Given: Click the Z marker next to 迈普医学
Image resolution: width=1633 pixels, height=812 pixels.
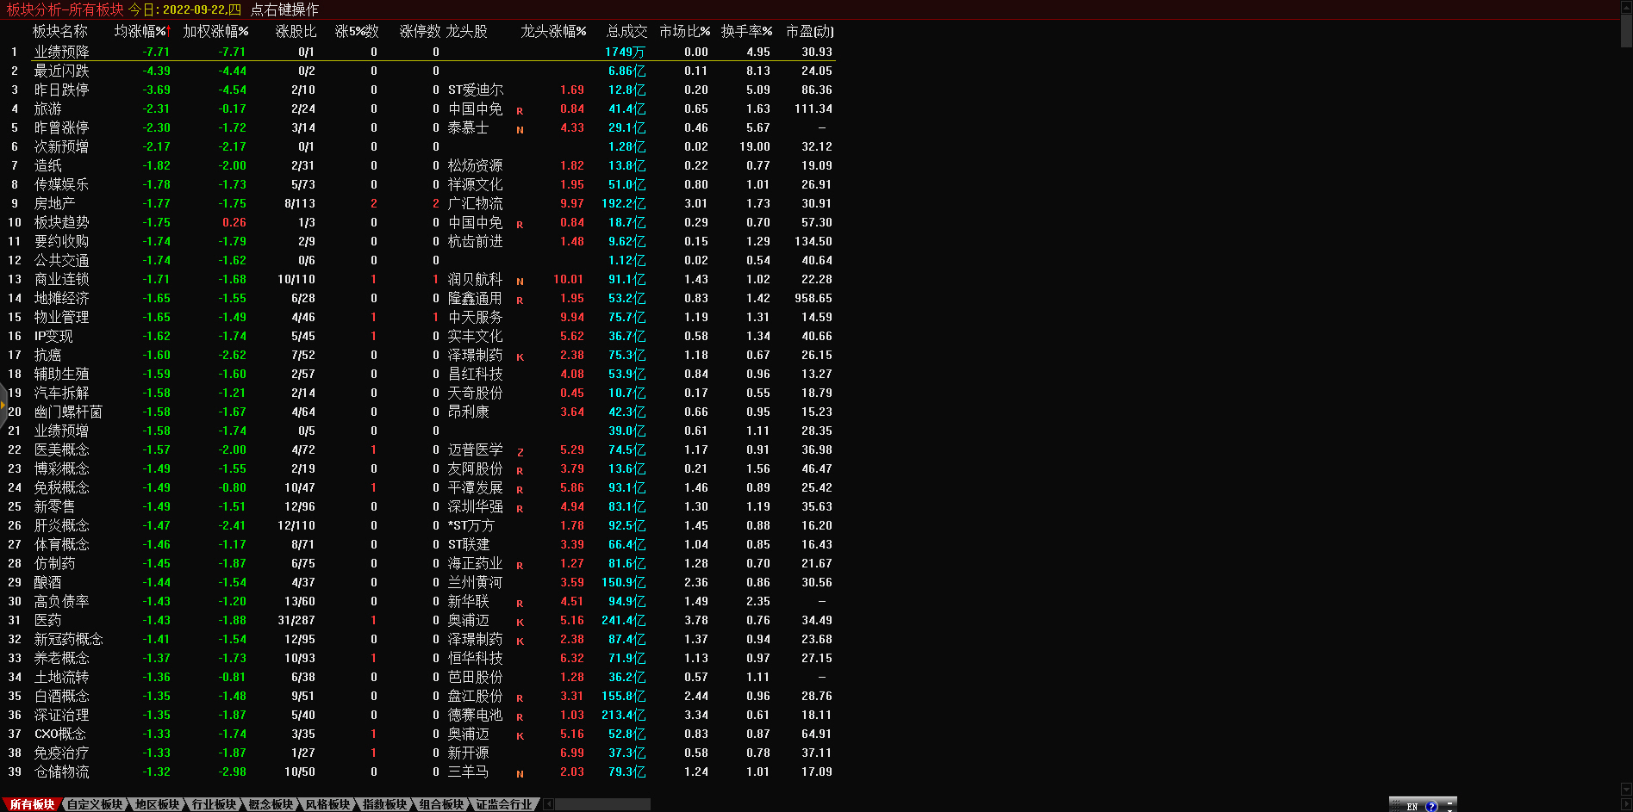Looking at the screenshot, I should point(520,452).
